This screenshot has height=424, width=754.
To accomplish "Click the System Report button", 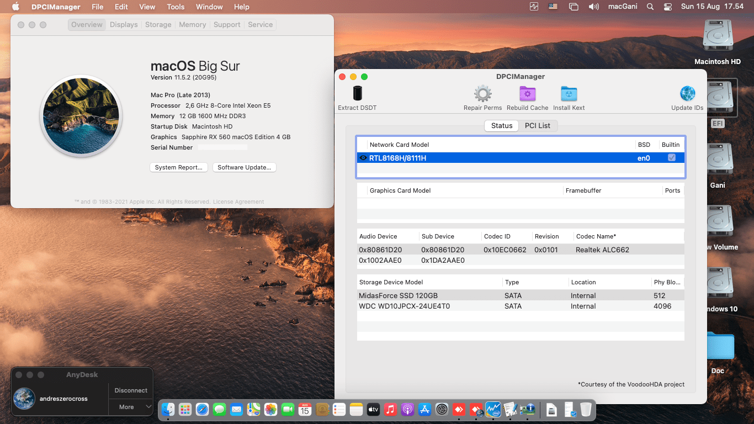I will pos(178,167).
